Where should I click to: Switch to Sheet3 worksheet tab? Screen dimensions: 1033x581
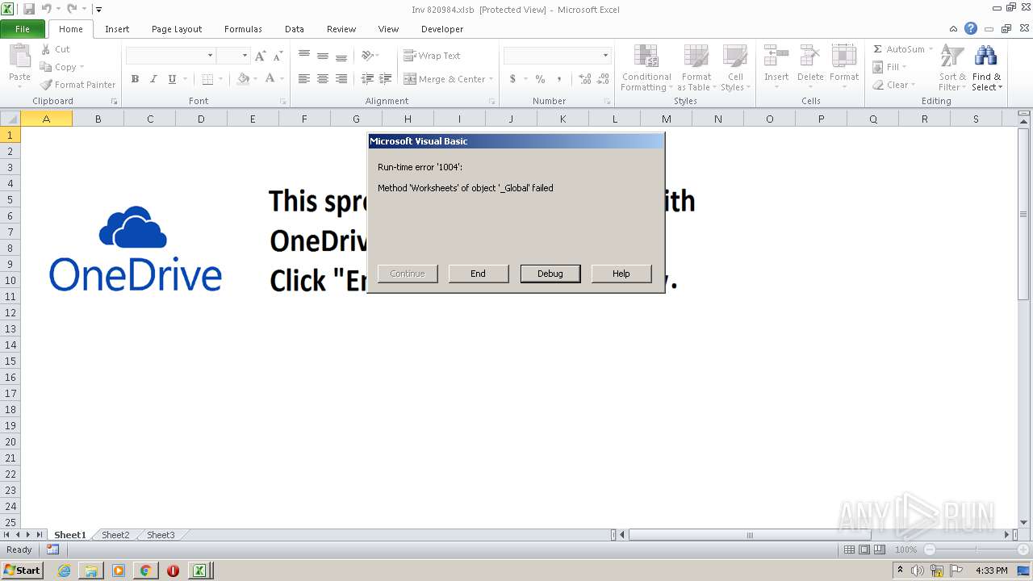tap(161, 535)
